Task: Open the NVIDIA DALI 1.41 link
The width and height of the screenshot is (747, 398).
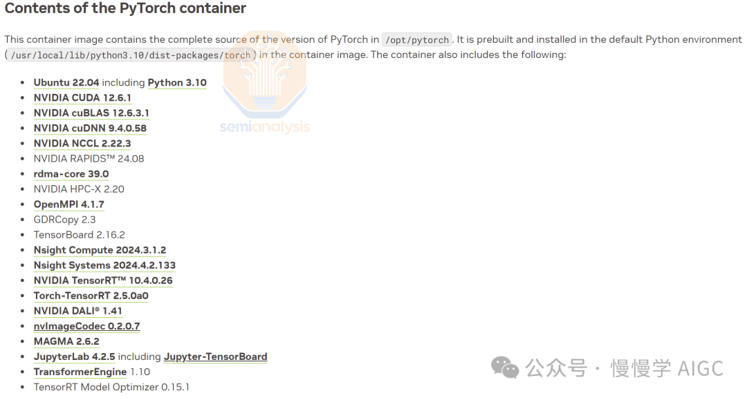Action: coord(78,310)
